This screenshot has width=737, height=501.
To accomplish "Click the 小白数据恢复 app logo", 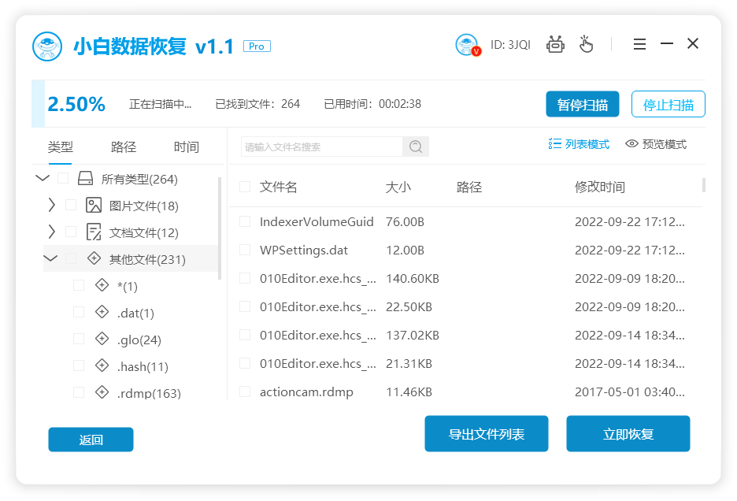I will [x=47, y=46].
